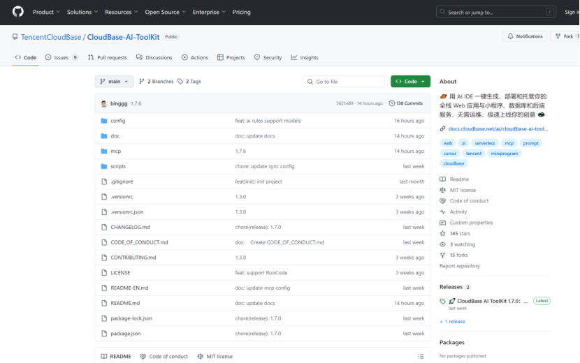Screen dimensions: 580x363
Task: Click Report repository
Action: [x=459, y=266]
